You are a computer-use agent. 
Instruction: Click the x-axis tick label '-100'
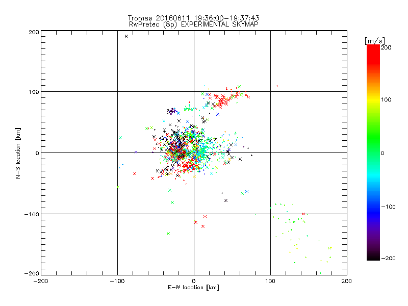117,281
